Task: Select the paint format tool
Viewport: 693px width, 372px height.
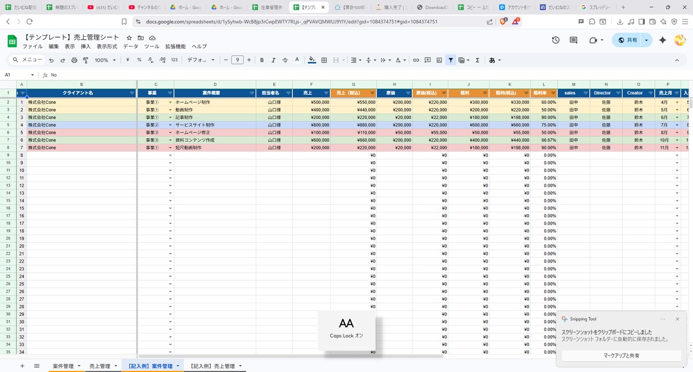Action: pyautogui.click(x=86, y=60)
